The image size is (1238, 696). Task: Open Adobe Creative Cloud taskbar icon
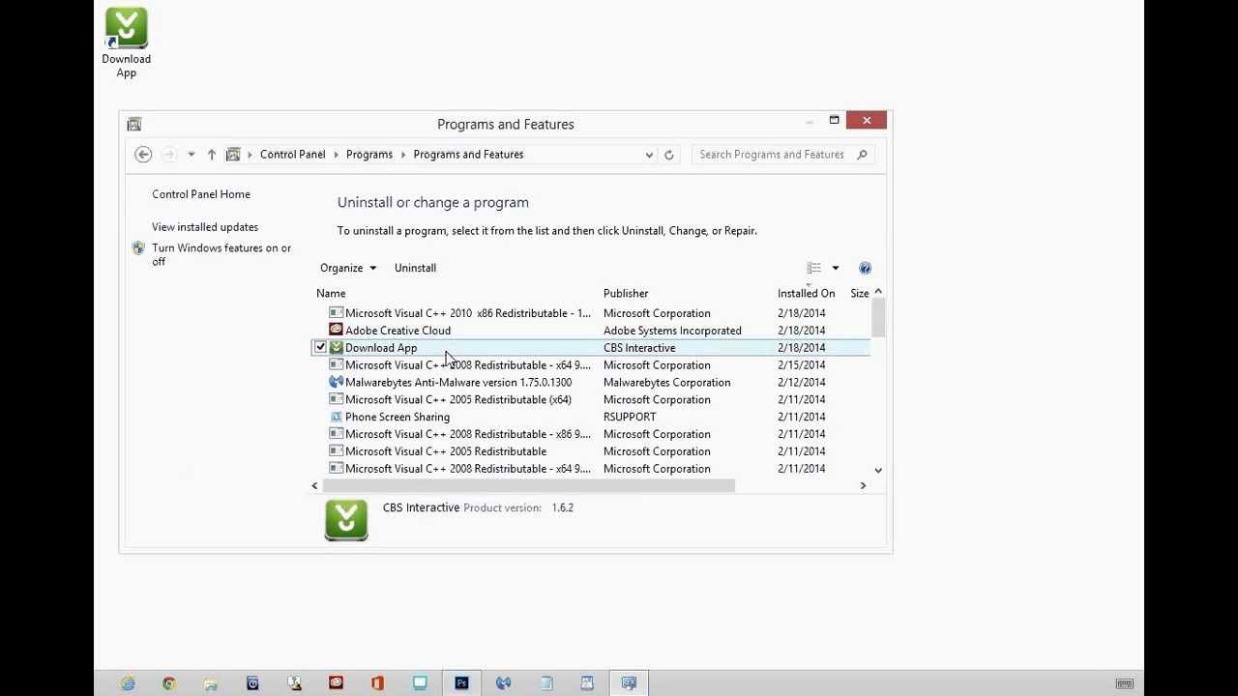[x=336, y=683]
